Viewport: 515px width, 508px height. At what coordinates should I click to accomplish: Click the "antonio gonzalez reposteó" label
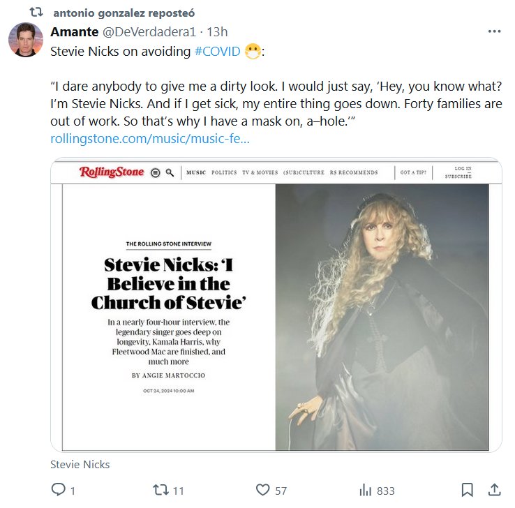point(124,13)
